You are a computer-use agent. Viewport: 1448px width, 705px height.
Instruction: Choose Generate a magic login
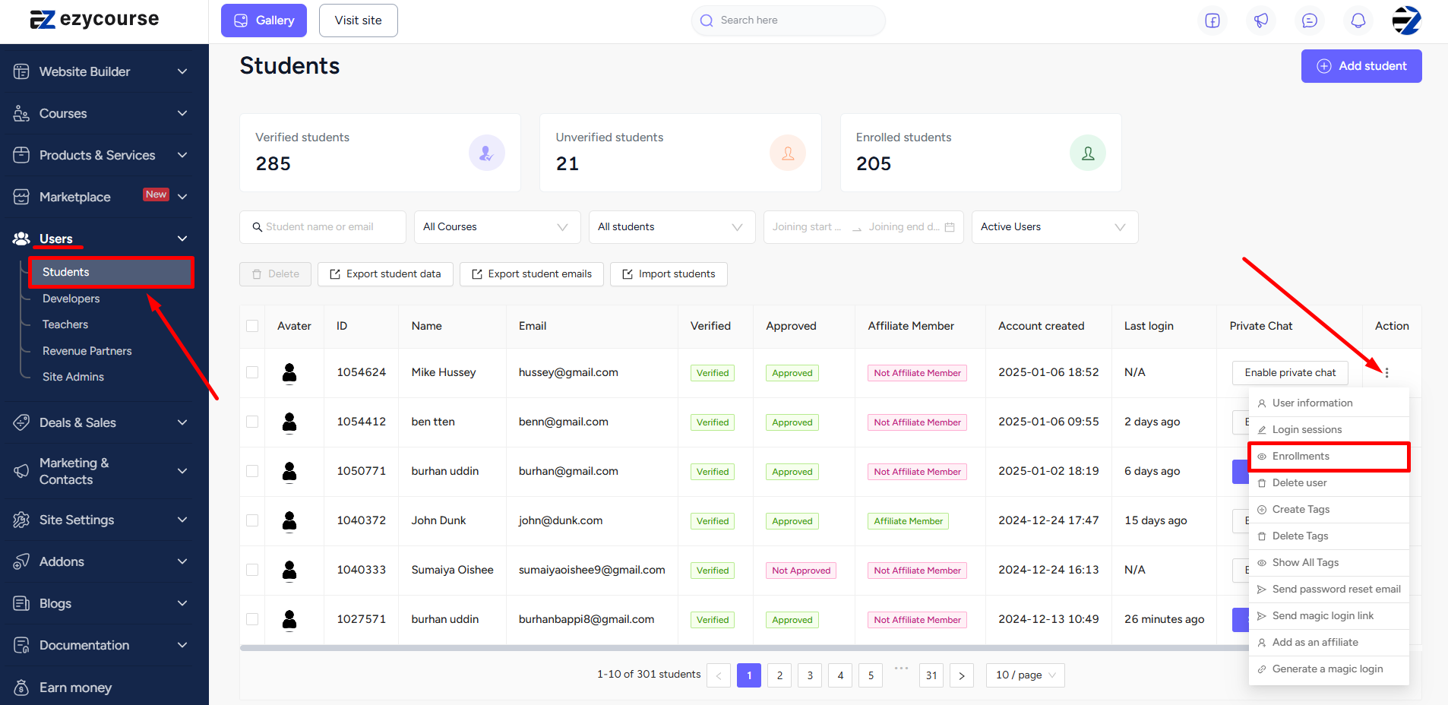(1329, 669)
